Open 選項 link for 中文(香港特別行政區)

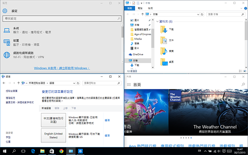(107, 120)
